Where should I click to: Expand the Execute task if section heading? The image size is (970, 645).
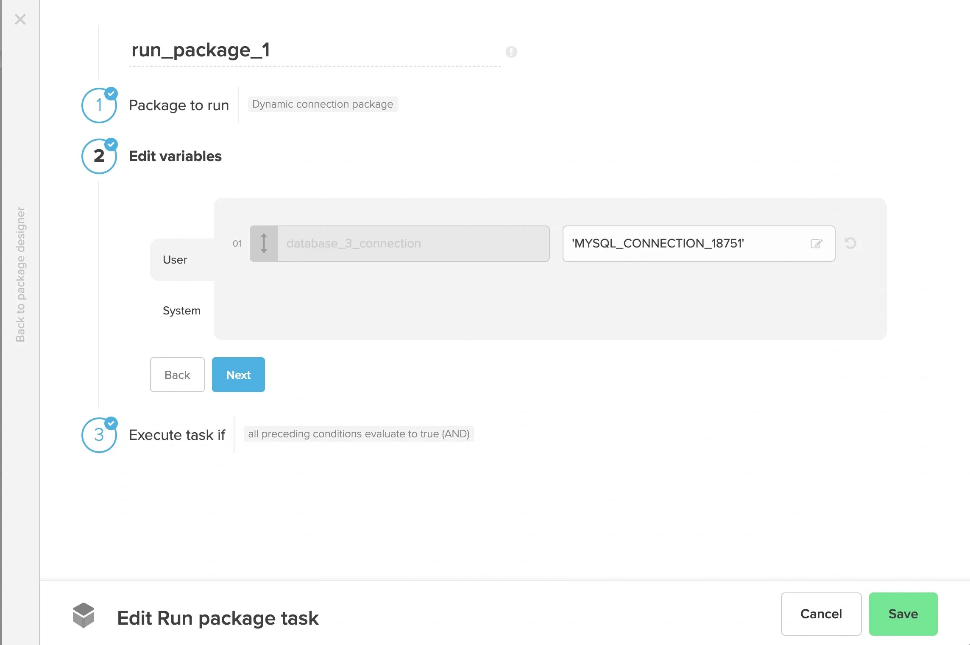tap(177, 435)
